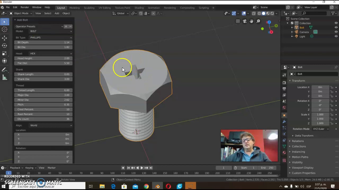Hide the Bolt object in viewport

point(336,27)
